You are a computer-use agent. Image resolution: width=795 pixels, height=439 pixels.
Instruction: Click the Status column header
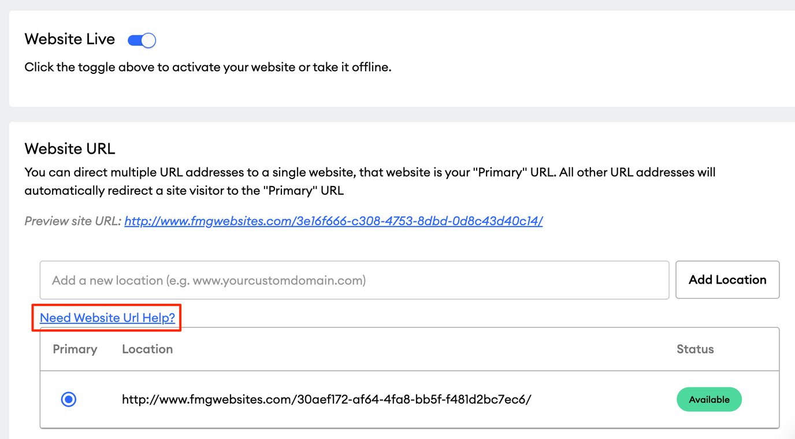point(695,349)
